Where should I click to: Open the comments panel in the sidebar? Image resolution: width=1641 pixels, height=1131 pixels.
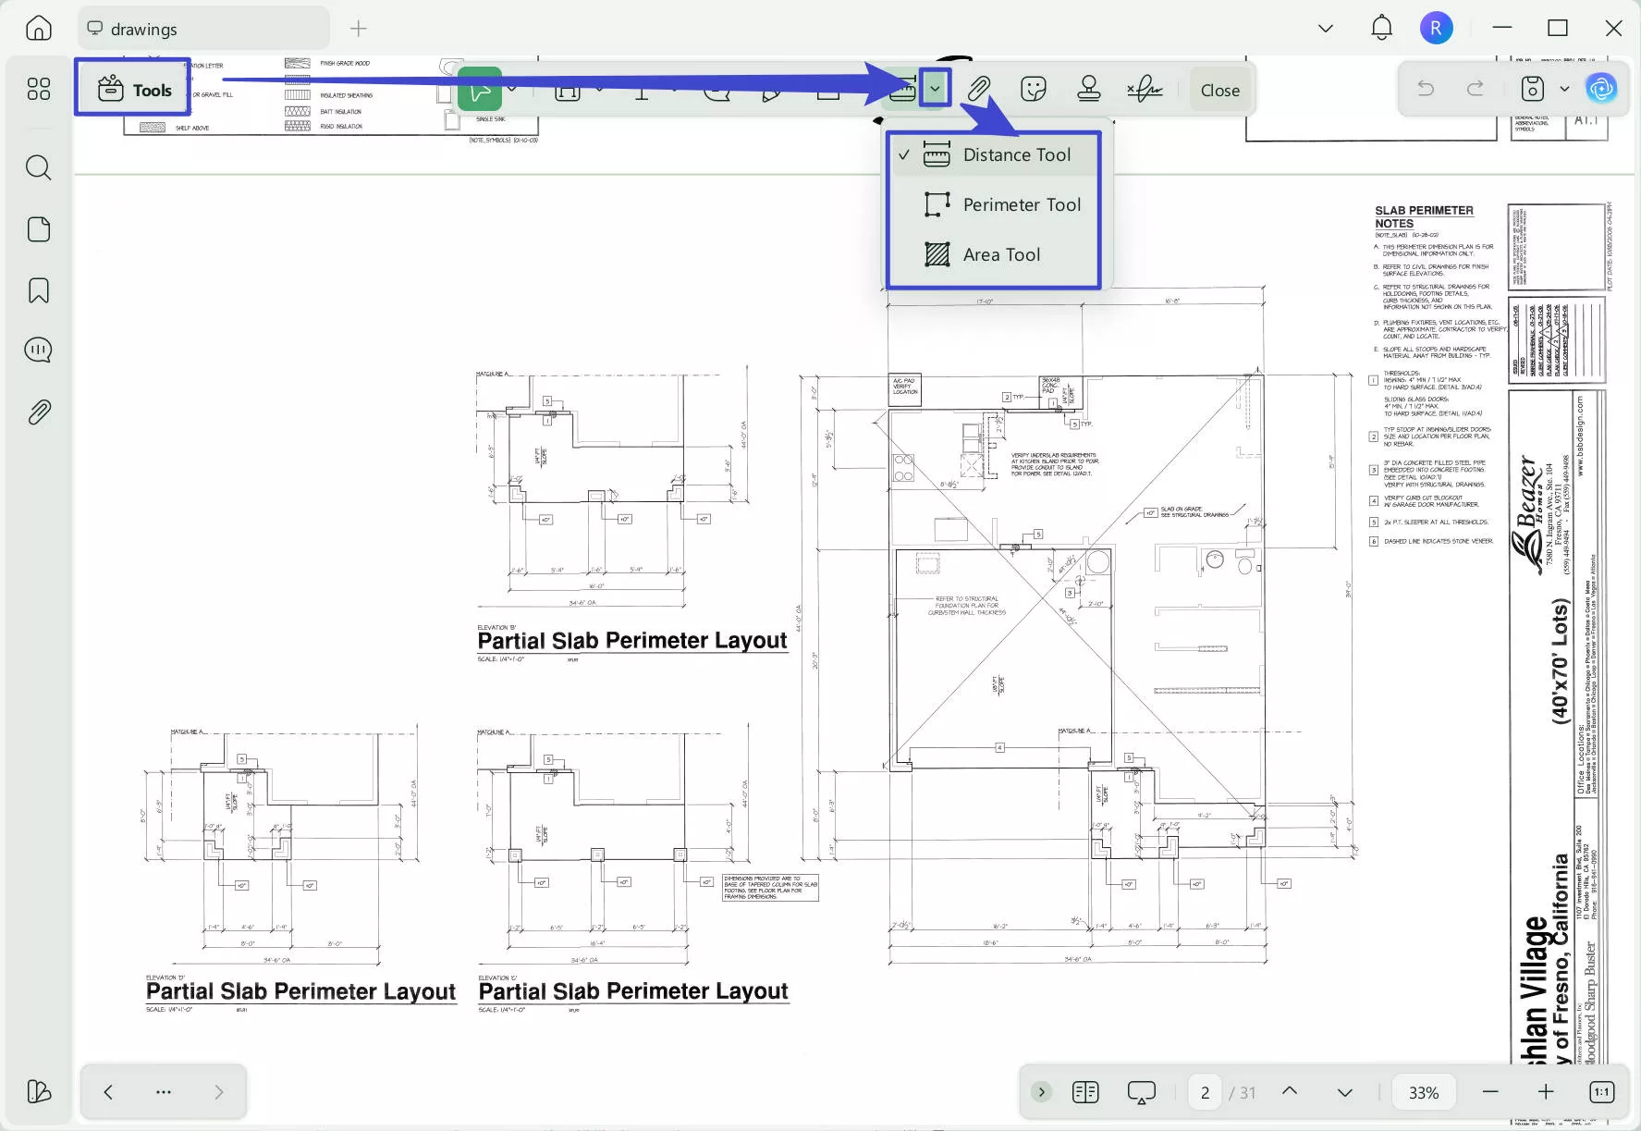(38, 350)
